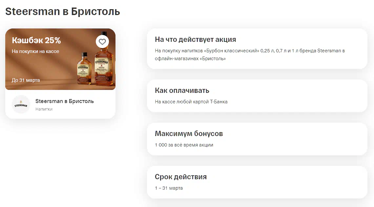This screenshot has height=207, width=374.
Task: Open the 'Steersman в Бристоль' card link
Action: (64, 101)
